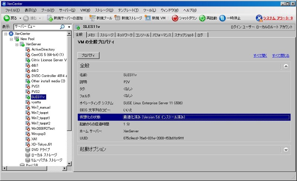Click the Add New Server toolbar icon
The image size is (297, 181).
click(50, 18)
